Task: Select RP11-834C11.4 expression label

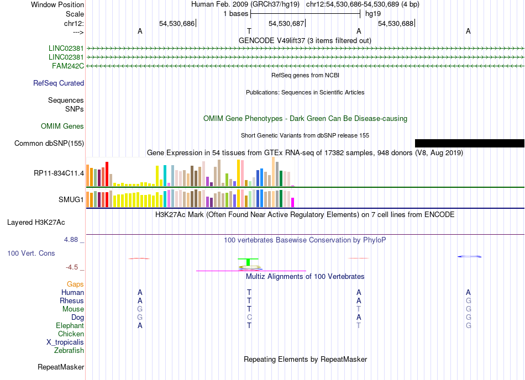Action: pos(59,173)
